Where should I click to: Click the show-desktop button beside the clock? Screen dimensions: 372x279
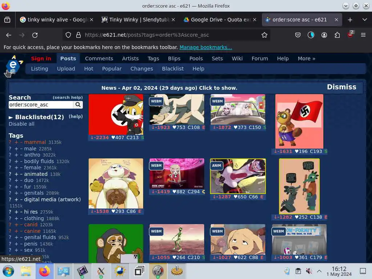(363, 271)
